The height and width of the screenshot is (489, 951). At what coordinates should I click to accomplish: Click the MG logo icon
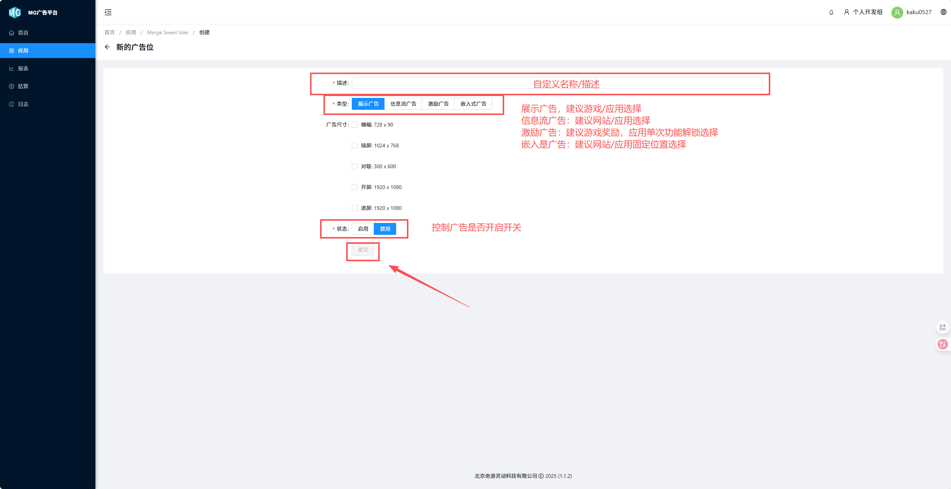point(15,12)
